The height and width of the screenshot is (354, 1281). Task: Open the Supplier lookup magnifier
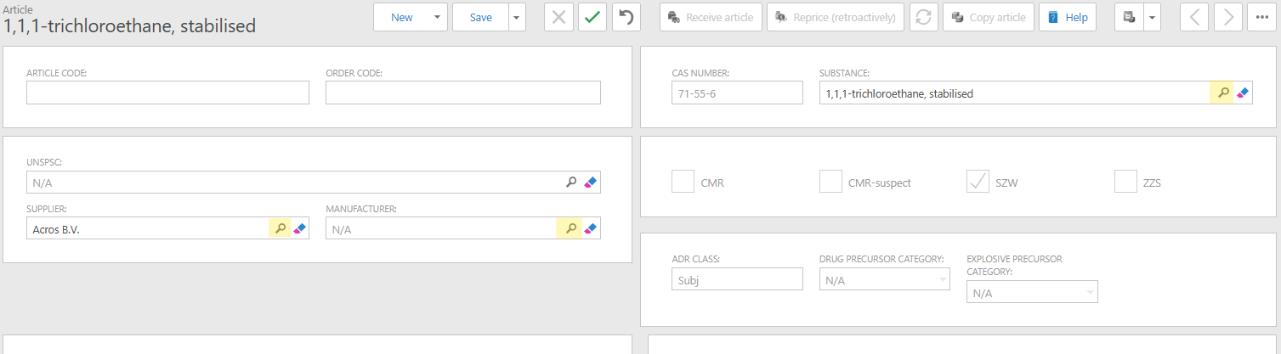click(281, 228)
